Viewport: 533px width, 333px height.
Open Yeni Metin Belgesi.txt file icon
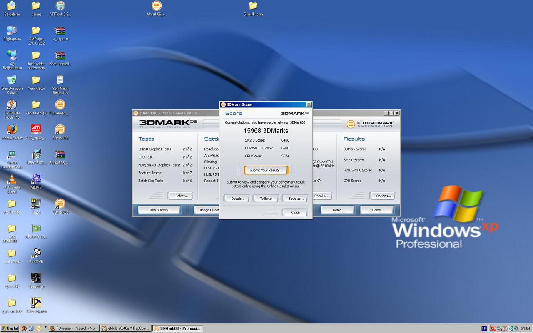coord(60,84)
